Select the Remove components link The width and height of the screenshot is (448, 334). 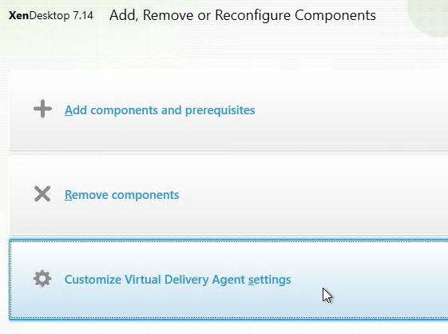tap(121, 195)
